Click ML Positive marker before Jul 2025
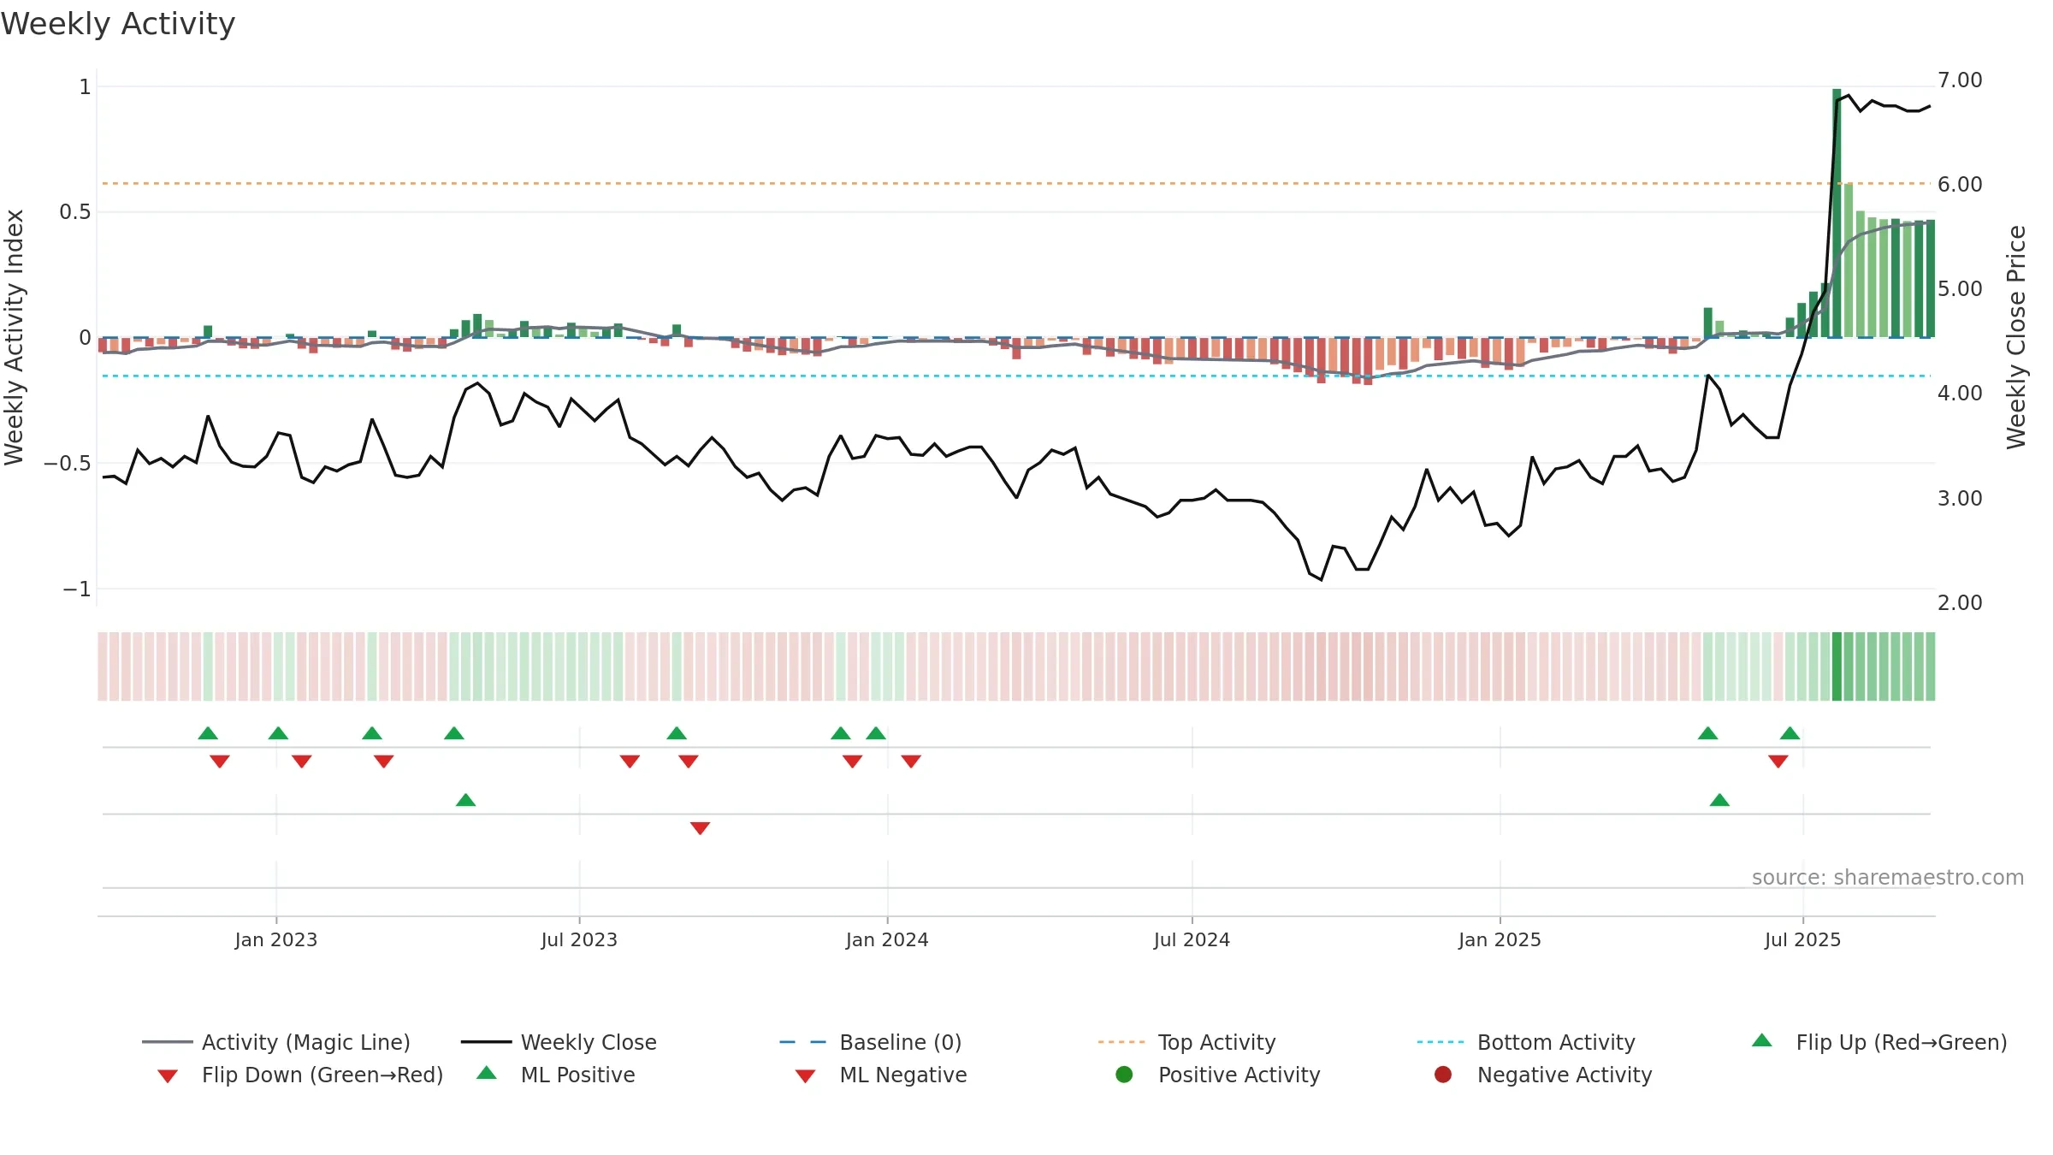 1719,800
